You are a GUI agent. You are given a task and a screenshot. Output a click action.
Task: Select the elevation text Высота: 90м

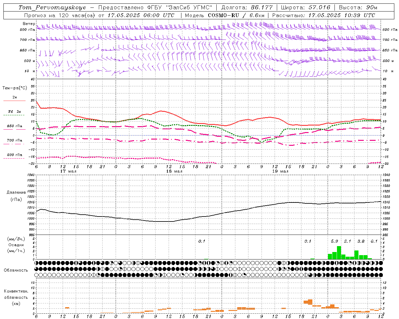[x=358, y=7]
